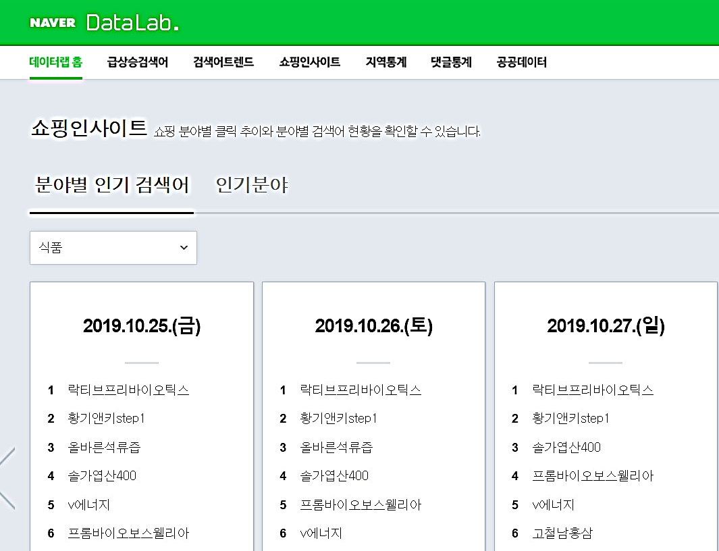This screenshot has width=719, height=551.
Task: Click the NAVER logo
Action: 52,22
